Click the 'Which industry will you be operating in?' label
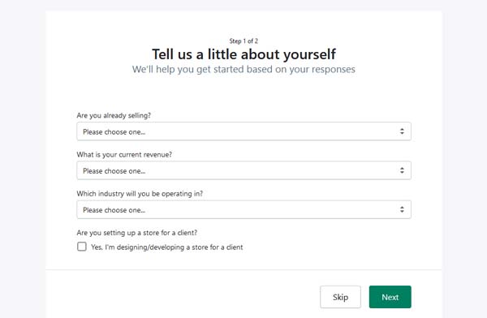This screenshot has height=318, width=487. tap(140, 194)
